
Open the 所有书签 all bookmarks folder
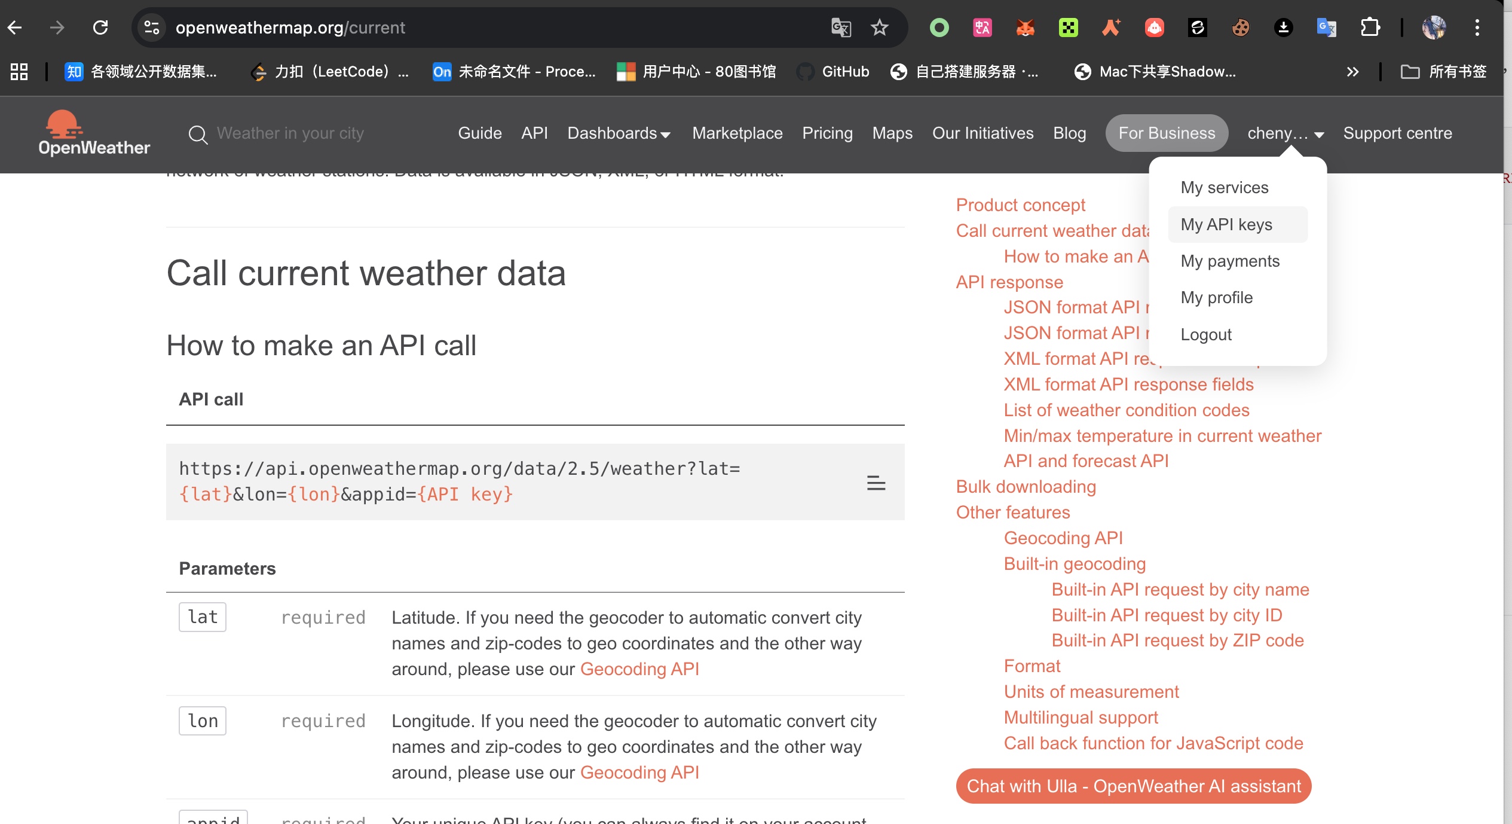click(1443, 72)
